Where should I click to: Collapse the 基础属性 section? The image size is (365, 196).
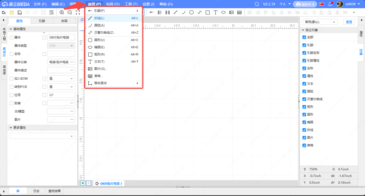pyautogui.click(x=11, y=29)
